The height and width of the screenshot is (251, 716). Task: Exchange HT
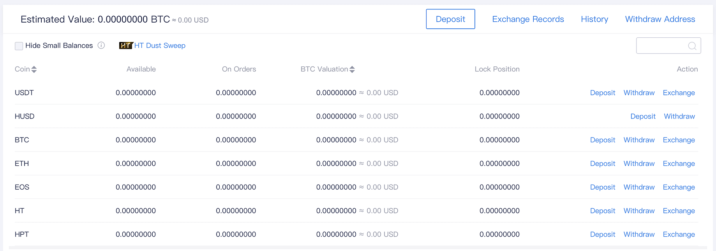coord(679,211)
